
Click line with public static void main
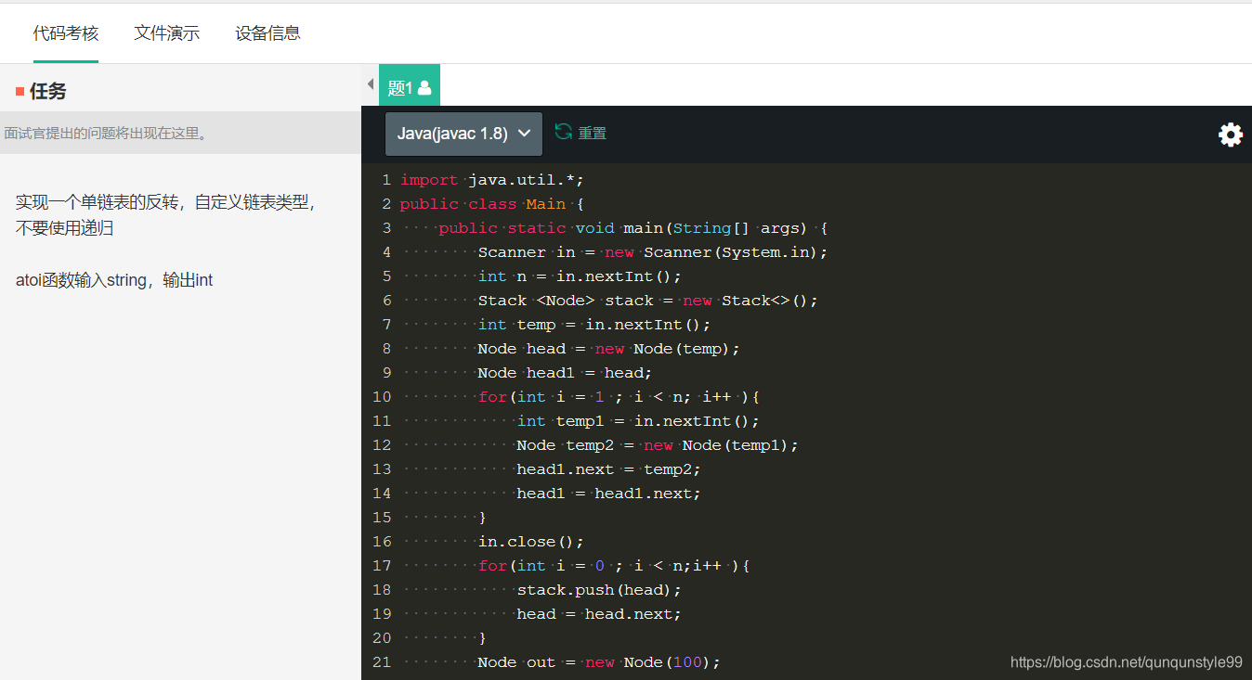[633, 228]
